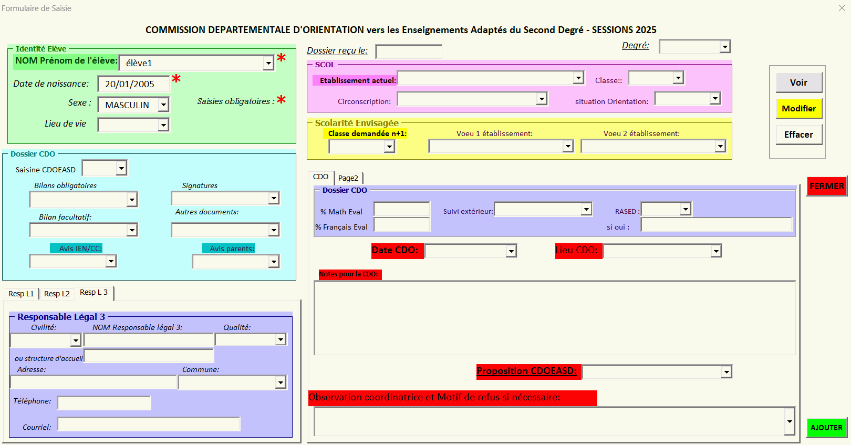This screenshot has height=445, width=851.
Task: Click the green AJOUTER button
Action: (x=826, y=428)
